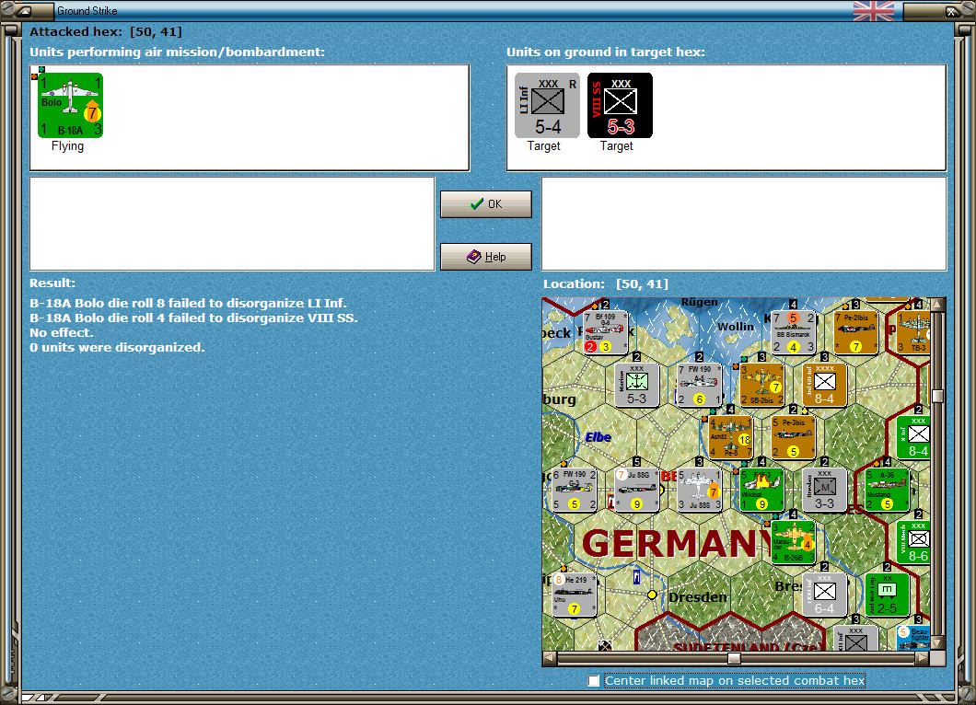
Task: Click the map horizontal scrollbar thumb
Action: 735,658
